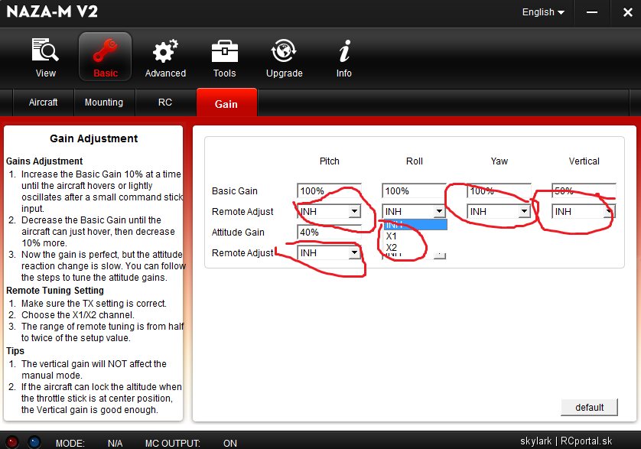Choose X2 from the open dropdown list
Image resolution: width=641 pixels, height=449 pixels.
415,247
